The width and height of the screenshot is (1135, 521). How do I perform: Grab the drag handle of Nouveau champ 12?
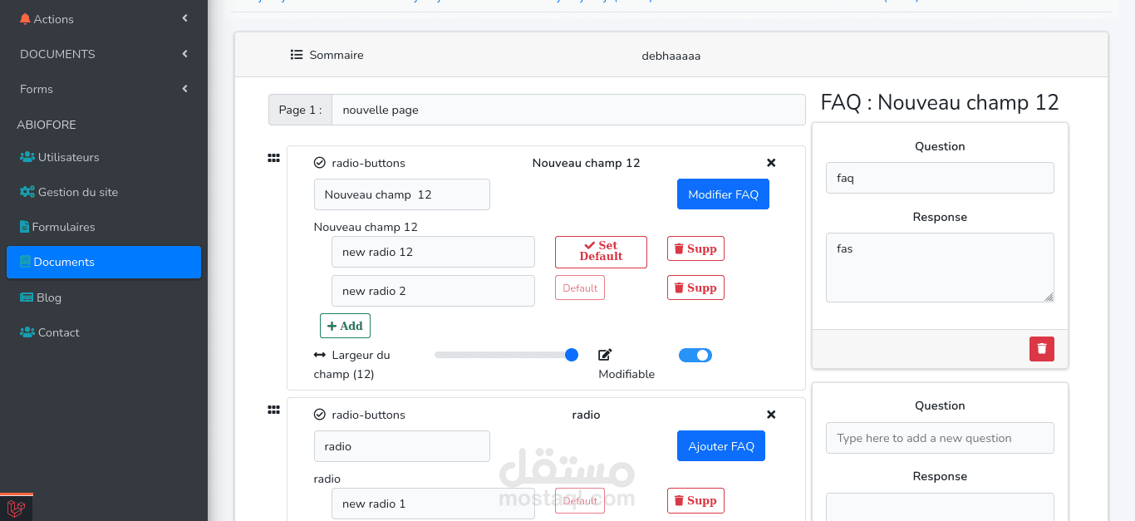click(273, 158)
